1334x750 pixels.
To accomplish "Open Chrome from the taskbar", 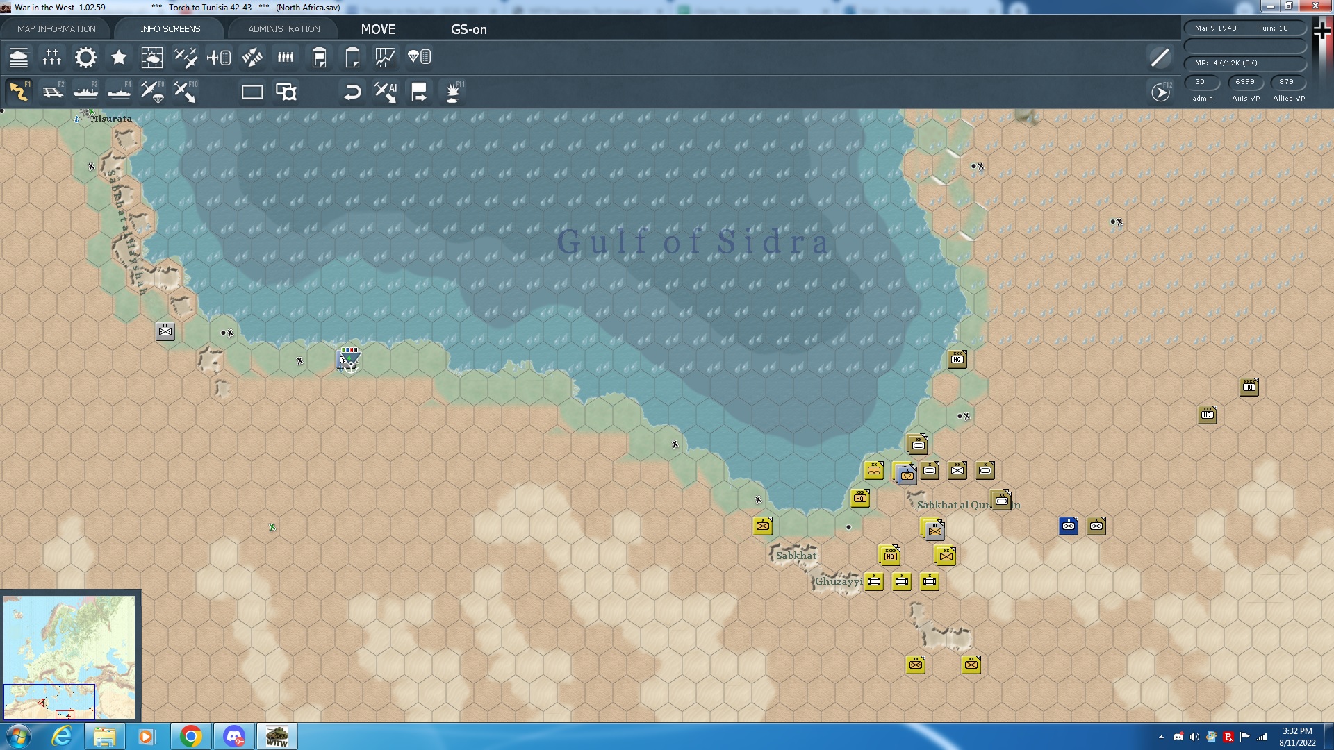I will 190,736.
